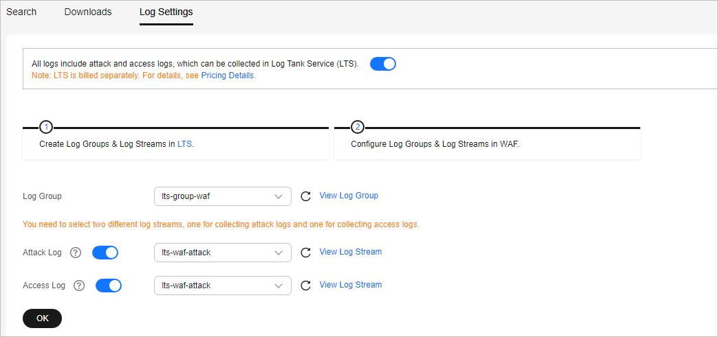The image size is (718, 337).
Task: Click step 1 circle indicator
Action: coord(46,127)
